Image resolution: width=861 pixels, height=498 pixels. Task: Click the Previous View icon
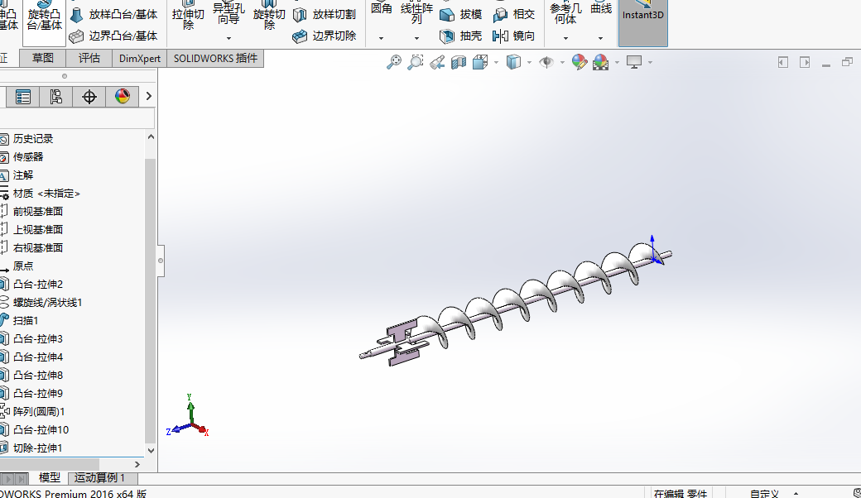point(437,62)
